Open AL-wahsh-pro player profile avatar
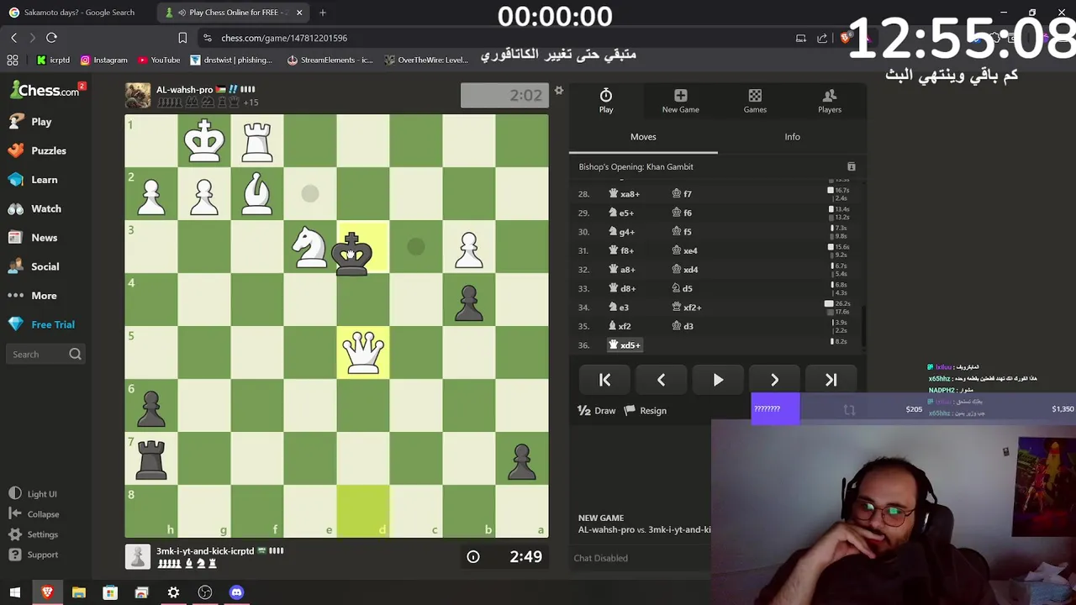The image size is (1076, 605). 138,96
